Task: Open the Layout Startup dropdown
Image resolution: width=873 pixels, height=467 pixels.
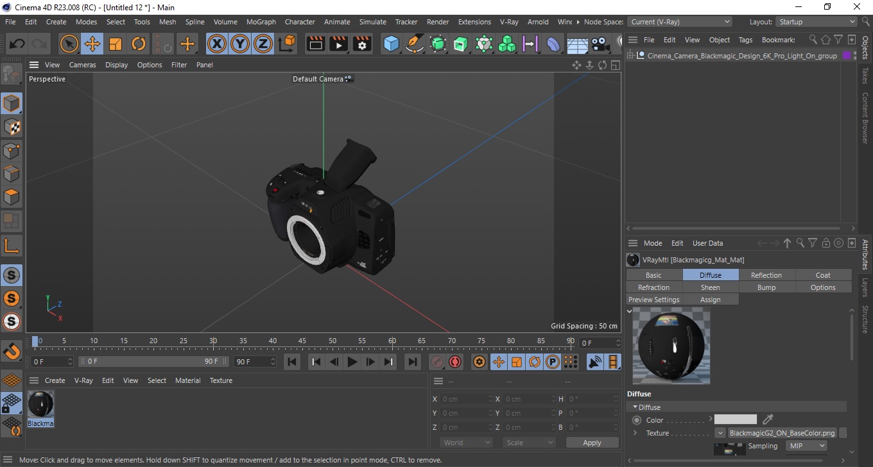Action: click(x=816, y=22)
